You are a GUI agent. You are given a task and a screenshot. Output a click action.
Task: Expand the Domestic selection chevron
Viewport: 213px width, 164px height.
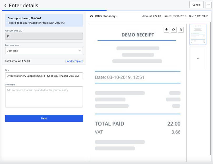click(x=80, y=51)
